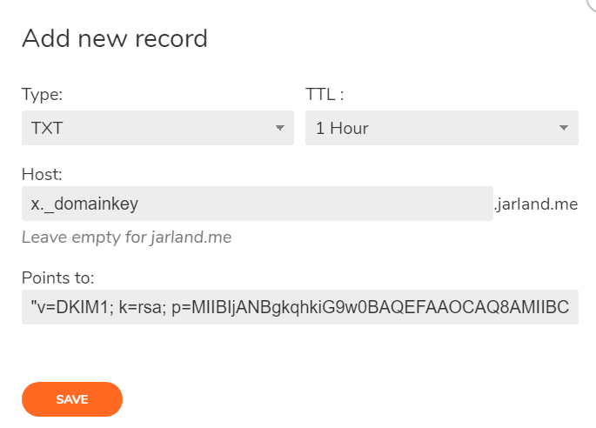Click the SAVE label text

(x=72, y=399)
